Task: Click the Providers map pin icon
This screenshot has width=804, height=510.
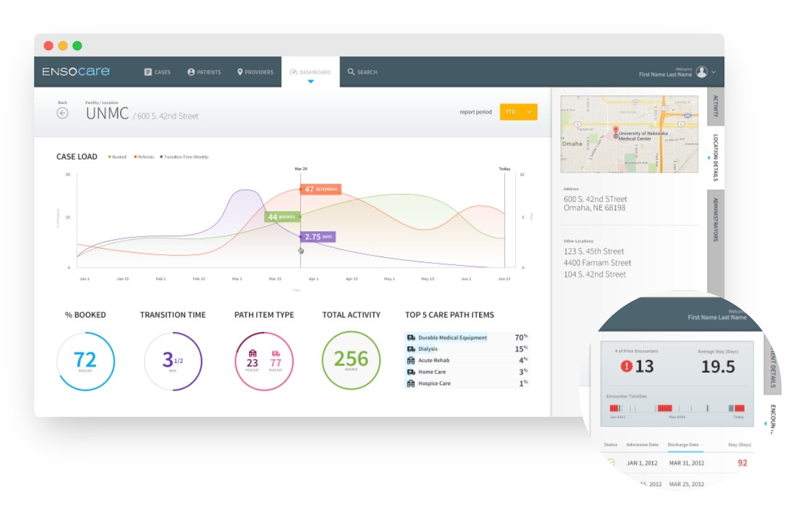Action: (239, 72)
